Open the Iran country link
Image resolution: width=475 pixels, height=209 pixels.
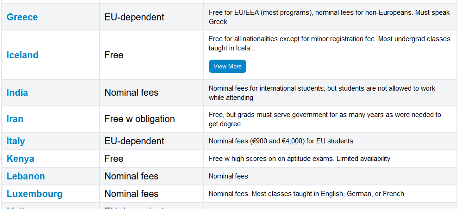click(15, 119)
